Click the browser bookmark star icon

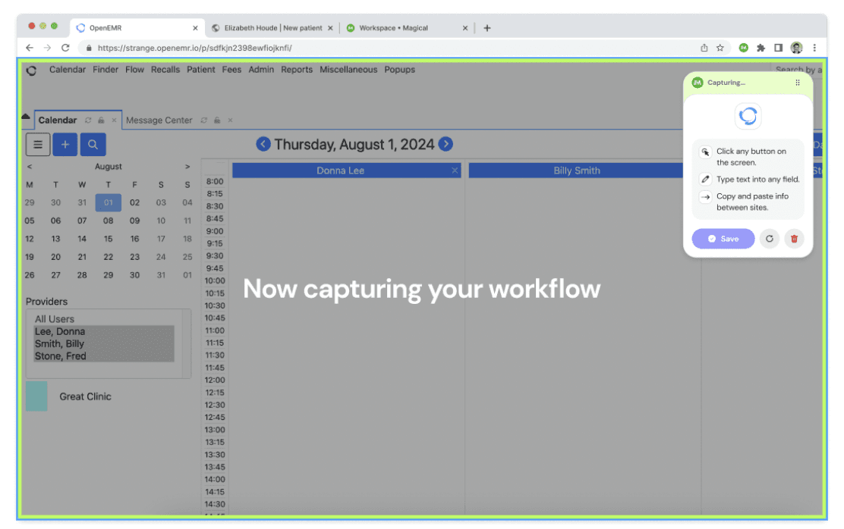pyautogui.click(x=720, y=48)
